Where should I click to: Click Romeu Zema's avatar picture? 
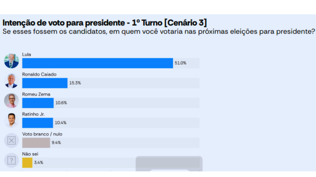[11, 101]
